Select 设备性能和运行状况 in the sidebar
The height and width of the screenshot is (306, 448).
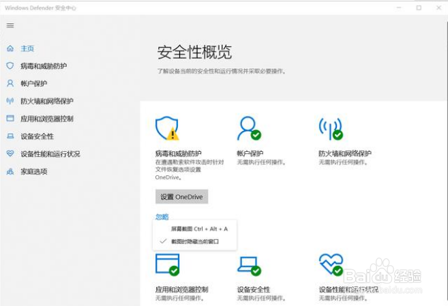[50, 154]
